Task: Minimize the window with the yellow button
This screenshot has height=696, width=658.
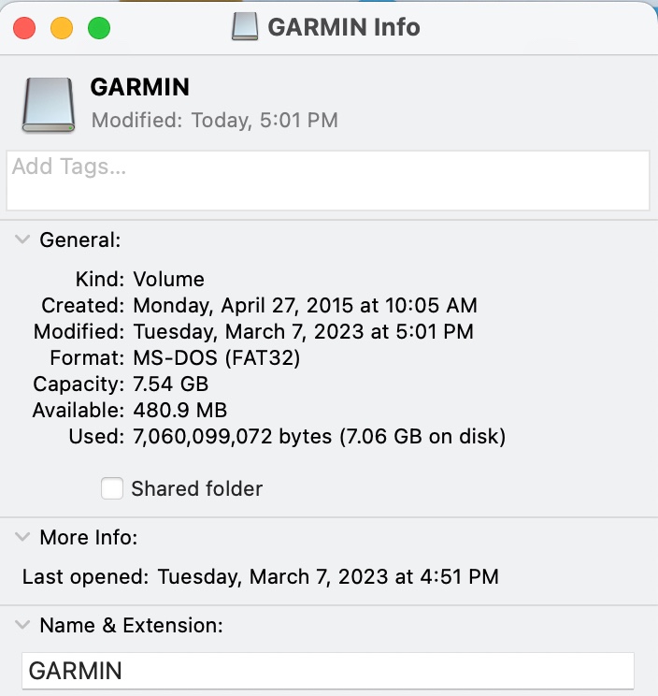Action: tap(62, 28)
